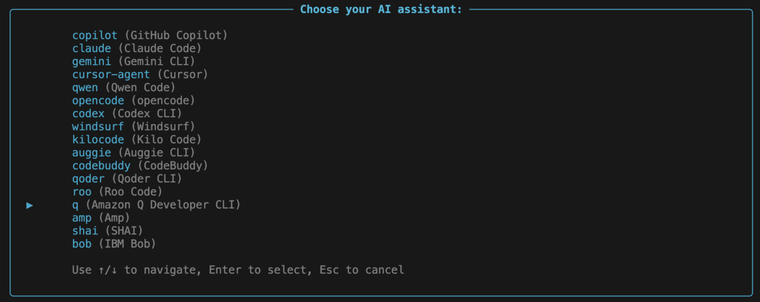Select the amp (Amp) assistant
The height and width of the screenshot is (302, 760).
click(x=101, y=218)
